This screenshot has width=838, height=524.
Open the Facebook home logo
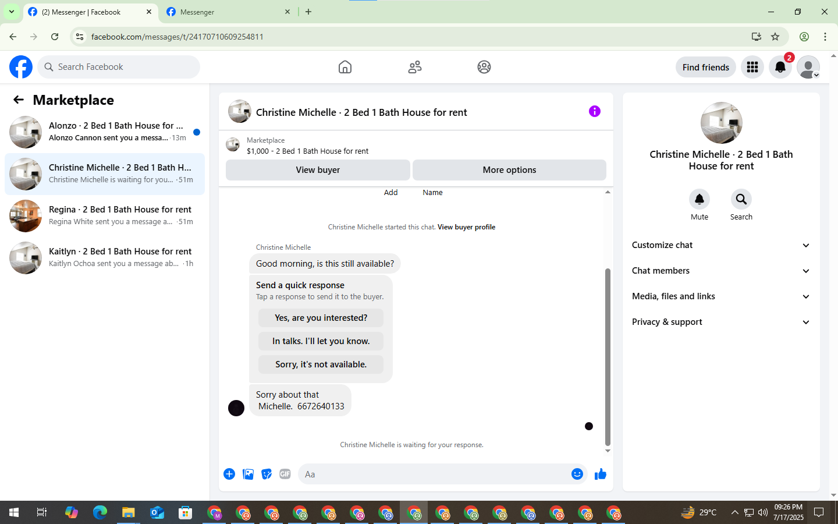point(21,67)
